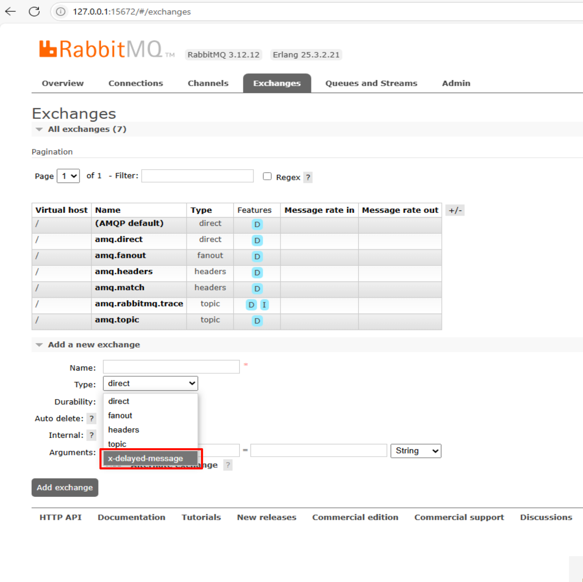Focus the exchange Name input field

click(x=171, y=367)
